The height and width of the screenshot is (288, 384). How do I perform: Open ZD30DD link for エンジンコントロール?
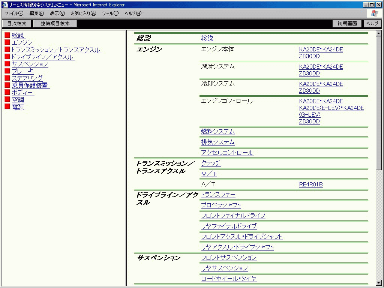click(309, 121)
